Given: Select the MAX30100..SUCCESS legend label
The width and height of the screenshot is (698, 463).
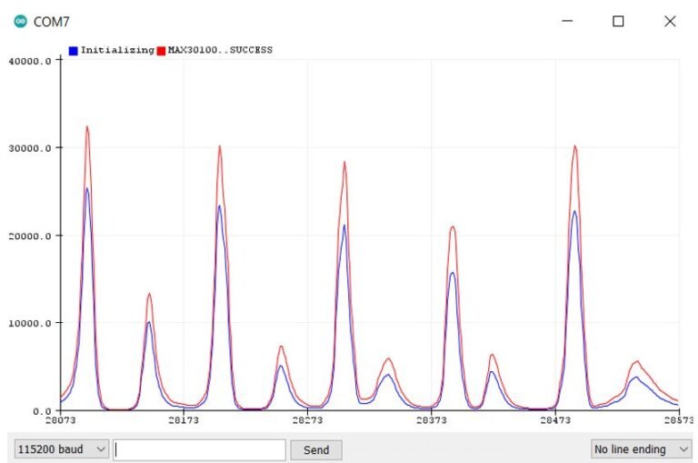Looking at the screenshot, I should coord(220,51).
